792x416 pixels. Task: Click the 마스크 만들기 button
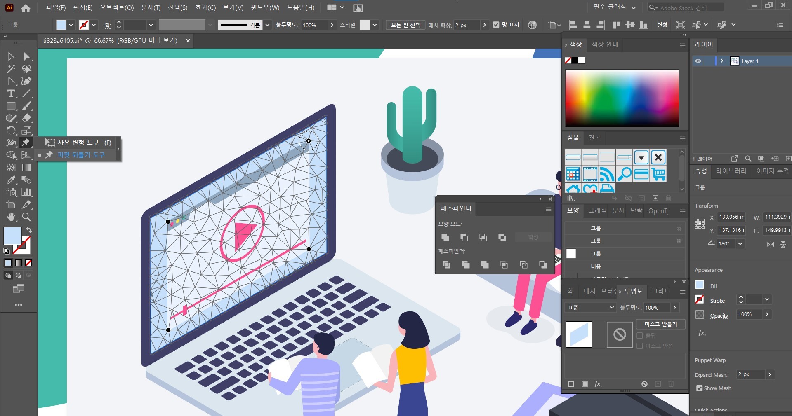point(660,324)
